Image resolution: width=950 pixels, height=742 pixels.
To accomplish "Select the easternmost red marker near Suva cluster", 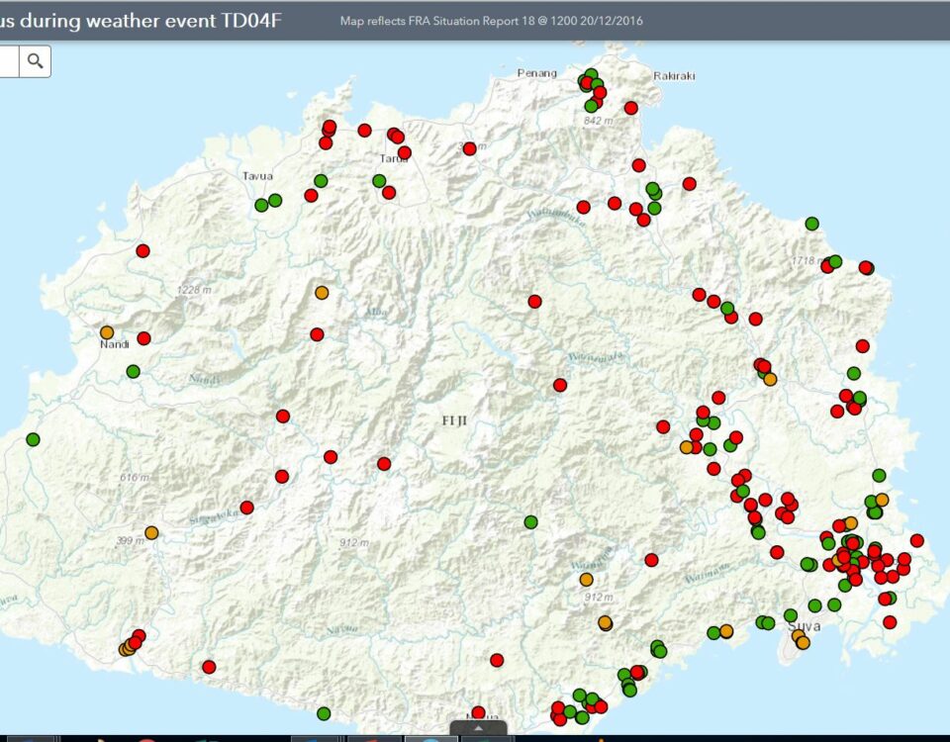I will pos(917,541).
